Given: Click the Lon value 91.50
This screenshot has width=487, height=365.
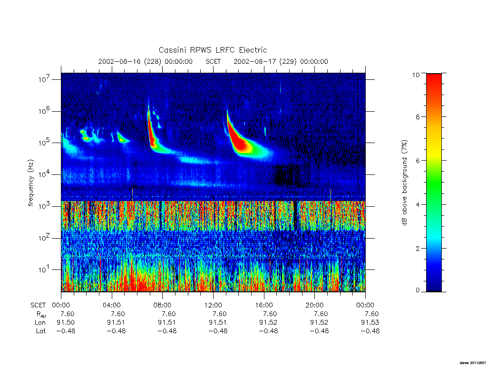Looking at the screenshot, I should click(66, 323).
